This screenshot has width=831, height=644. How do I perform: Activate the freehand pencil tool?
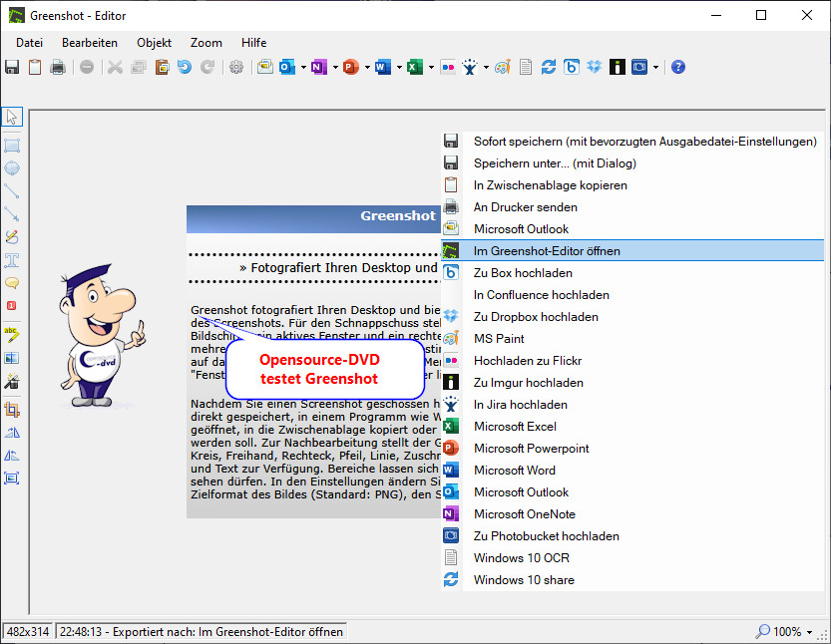click(12, 237)
